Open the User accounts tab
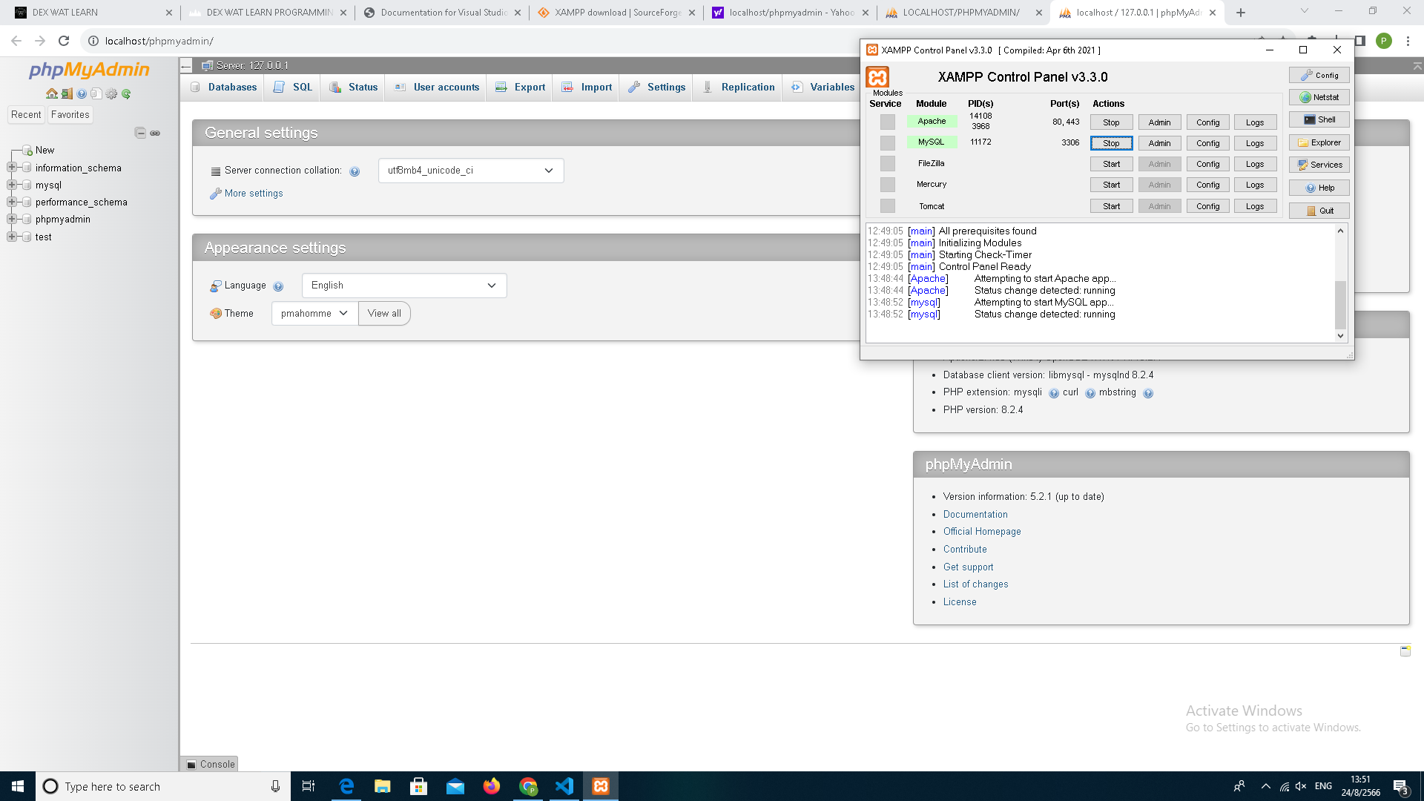 (x=437, y=87)
